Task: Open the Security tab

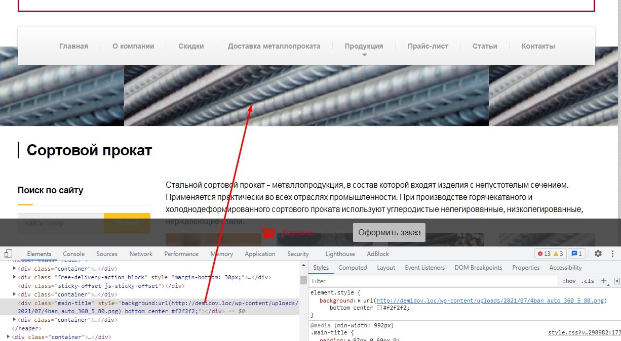Action: coord(298,254)
